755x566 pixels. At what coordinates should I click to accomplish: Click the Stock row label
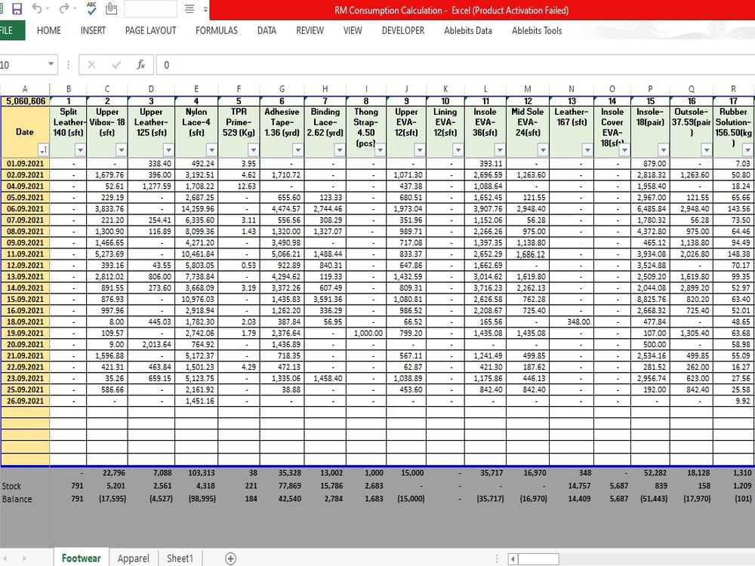[x=11, y=486]
